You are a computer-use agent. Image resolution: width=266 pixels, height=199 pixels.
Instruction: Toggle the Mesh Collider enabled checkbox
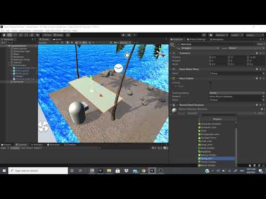tap(177, 78)
